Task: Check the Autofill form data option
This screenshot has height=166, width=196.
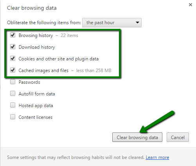Action: pos(13,94)
